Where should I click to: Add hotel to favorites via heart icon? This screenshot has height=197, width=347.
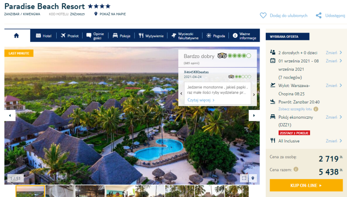point(263,15)
